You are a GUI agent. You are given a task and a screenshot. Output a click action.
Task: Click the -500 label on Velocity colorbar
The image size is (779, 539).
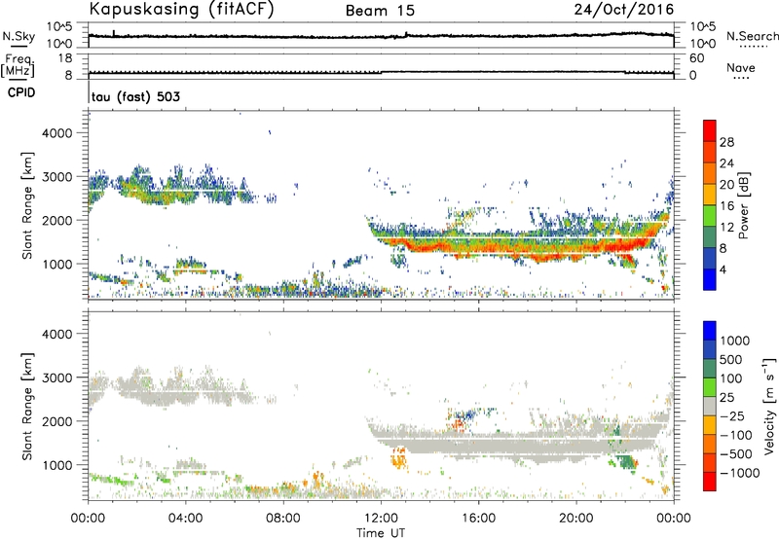coord(736,454)
